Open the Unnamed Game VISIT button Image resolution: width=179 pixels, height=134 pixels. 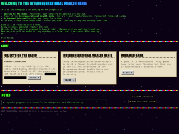127,72
